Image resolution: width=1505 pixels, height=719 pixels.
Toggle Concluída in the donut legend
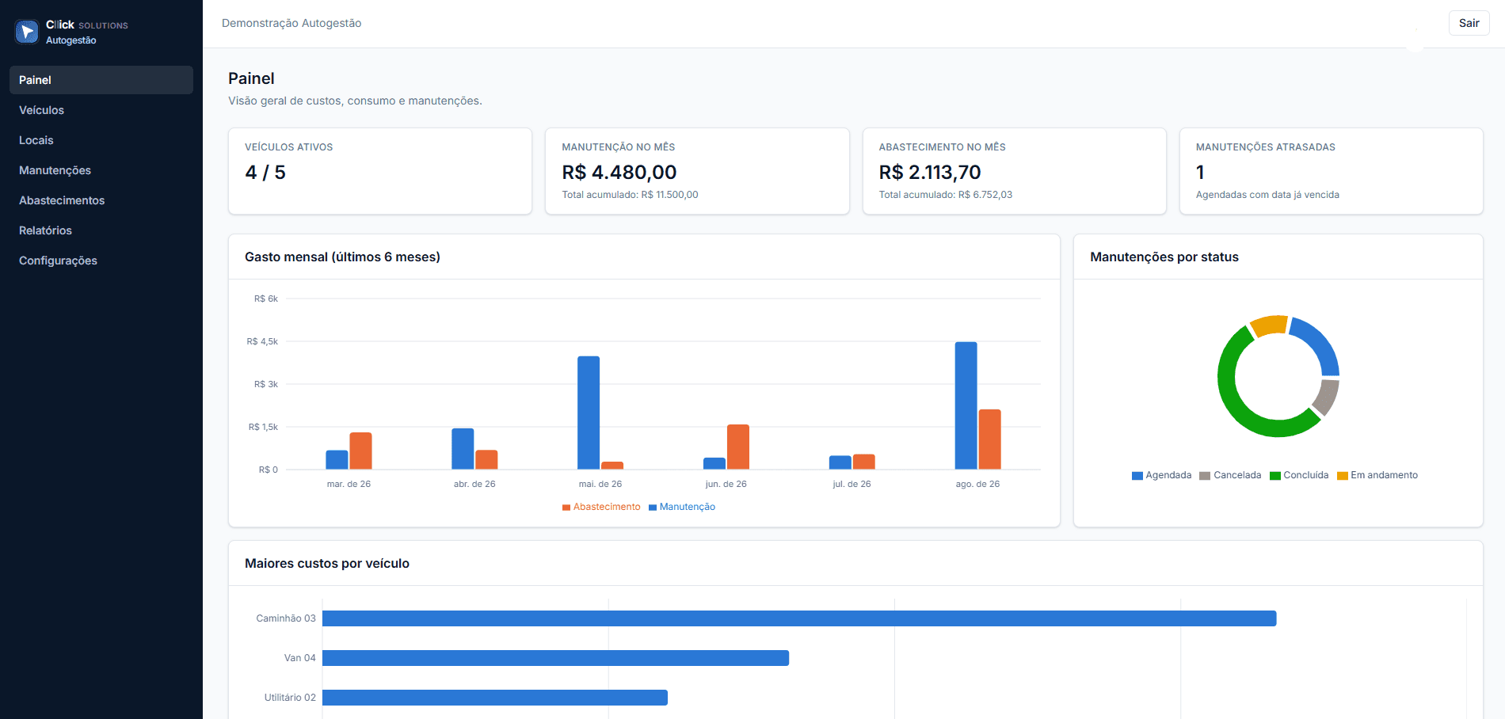click(1299, 475)
